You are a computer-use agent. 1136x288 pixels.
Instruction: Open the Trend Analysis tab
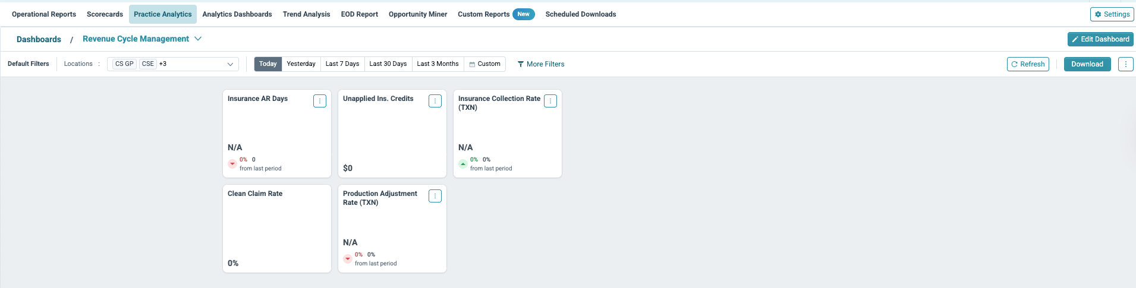pos(306,14)
